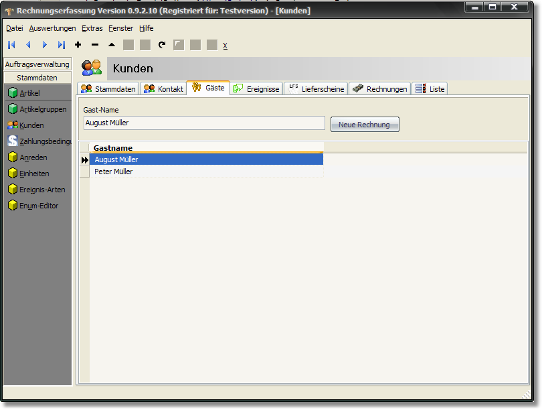Click the window resize grip corner
This screenshot has height=410, width=542.
526,395
